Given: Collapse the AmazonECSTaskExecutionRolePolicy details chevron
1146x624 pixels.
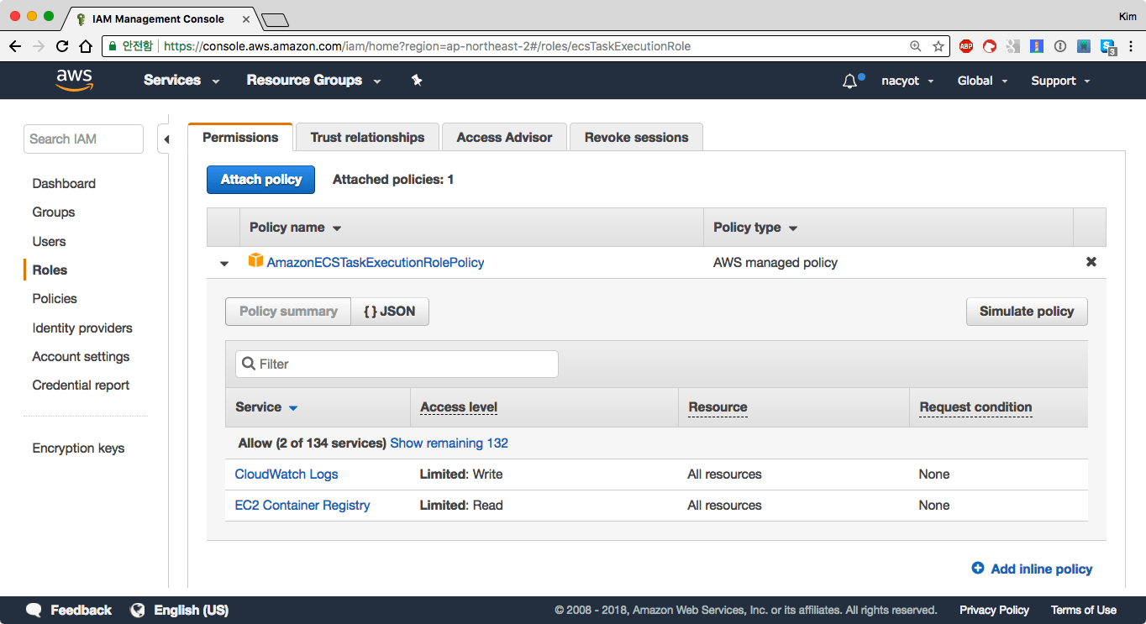Looking at the screenshot, I should point(223,263).
